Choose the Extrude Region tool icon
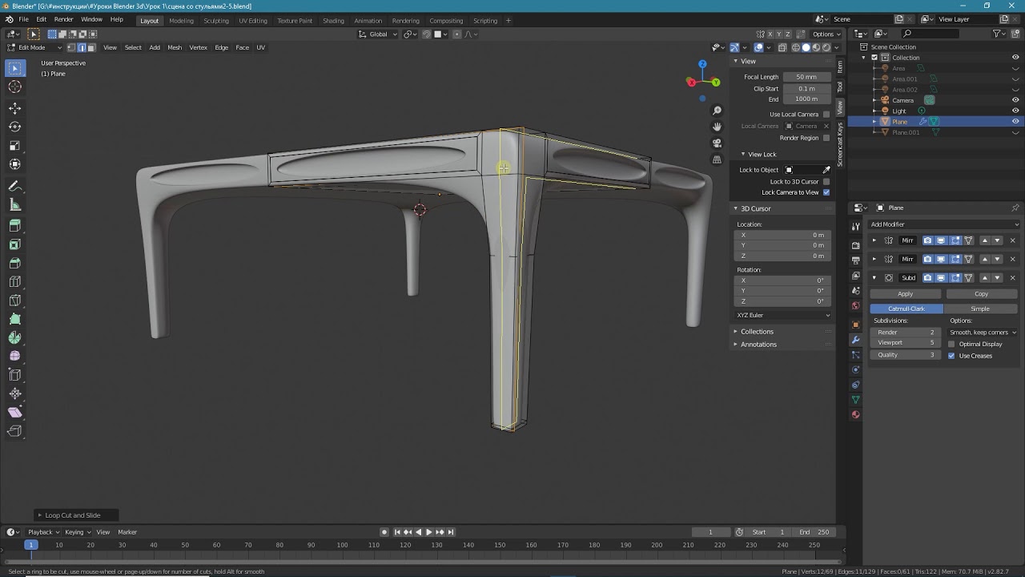 tap(15, 226)
